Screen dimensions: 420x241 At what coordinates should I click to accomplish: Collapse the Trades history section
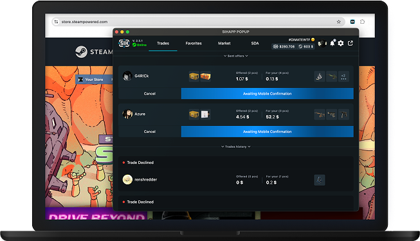pyautogui.click(x=235, y=147)
